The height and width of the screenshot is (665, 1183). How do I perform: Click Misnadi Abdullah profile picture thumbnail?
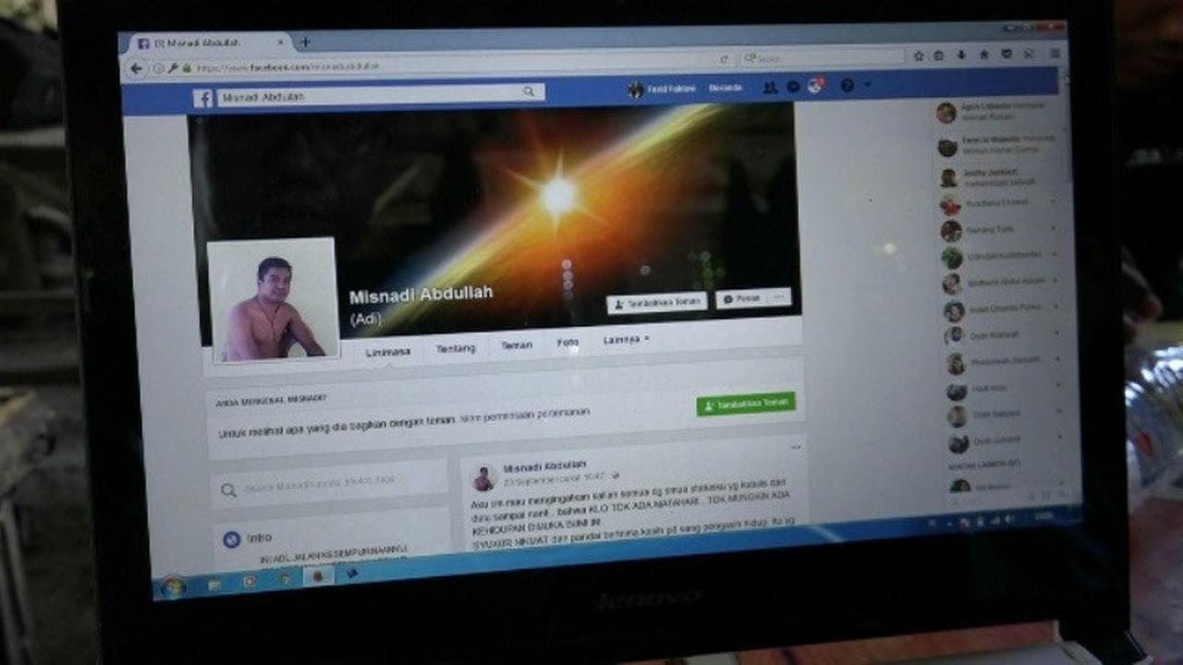[x=272, y=299]
